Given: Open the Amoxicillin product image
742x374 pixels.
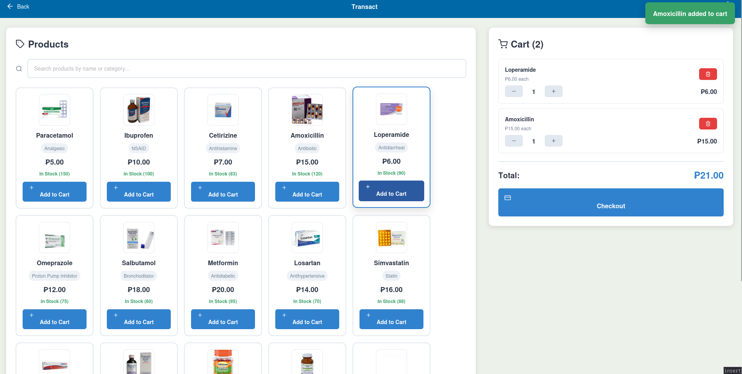Looking at the screenshot, I should click(307, 110).
